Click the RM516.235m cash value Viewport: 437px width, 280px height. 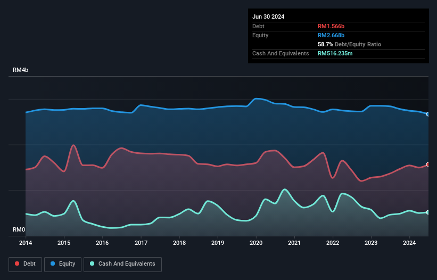335,53
